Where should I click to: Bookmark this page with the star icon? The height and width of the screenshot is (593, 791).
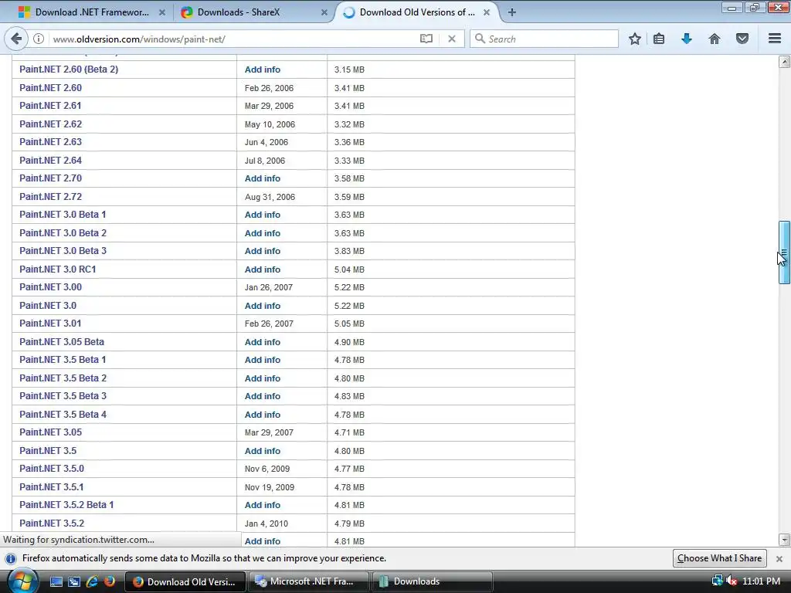click(635, 39)
